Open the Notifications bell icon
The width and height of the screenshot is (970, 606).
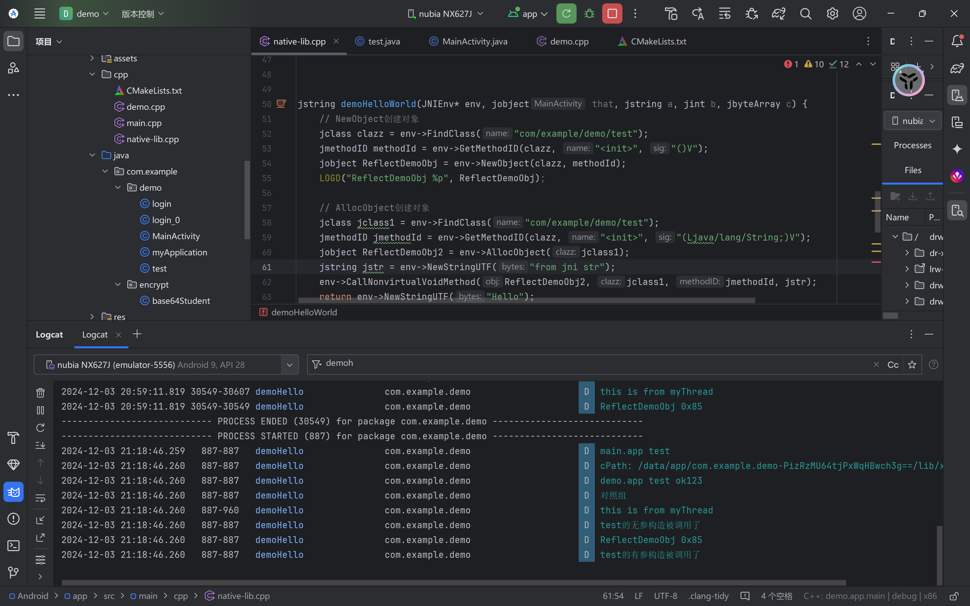coord(957,41)
